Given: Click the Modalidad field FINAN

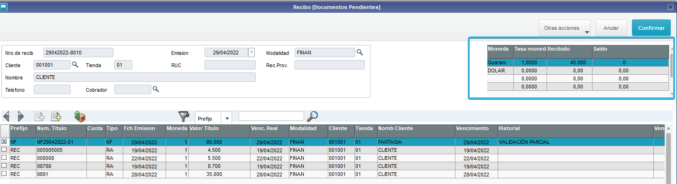Looking at the screenshot, I should [x=325, y=53].
